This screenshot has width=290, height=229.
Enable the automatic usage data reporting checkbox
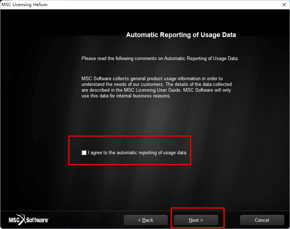(x=84, y=153)
